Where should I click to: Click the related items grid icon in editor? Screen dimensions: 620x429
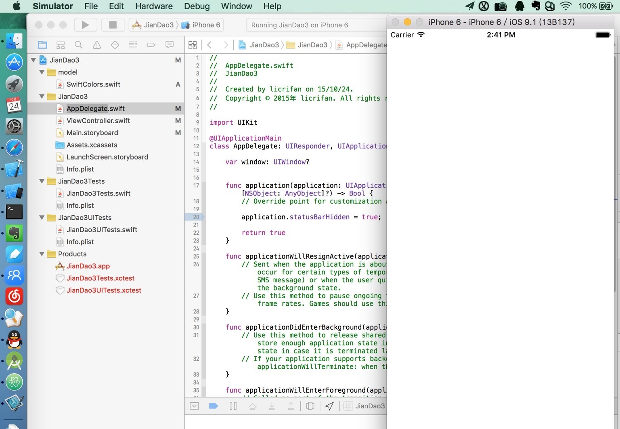pyautogui.click(x=193, y=45)
